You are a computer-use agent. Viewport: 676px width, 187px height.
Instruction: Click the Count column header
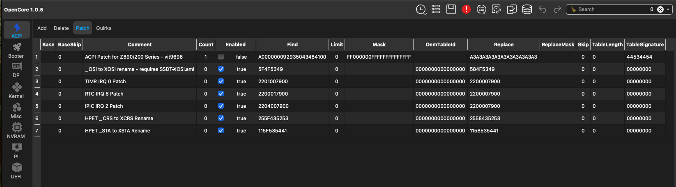tap(206, 45)
